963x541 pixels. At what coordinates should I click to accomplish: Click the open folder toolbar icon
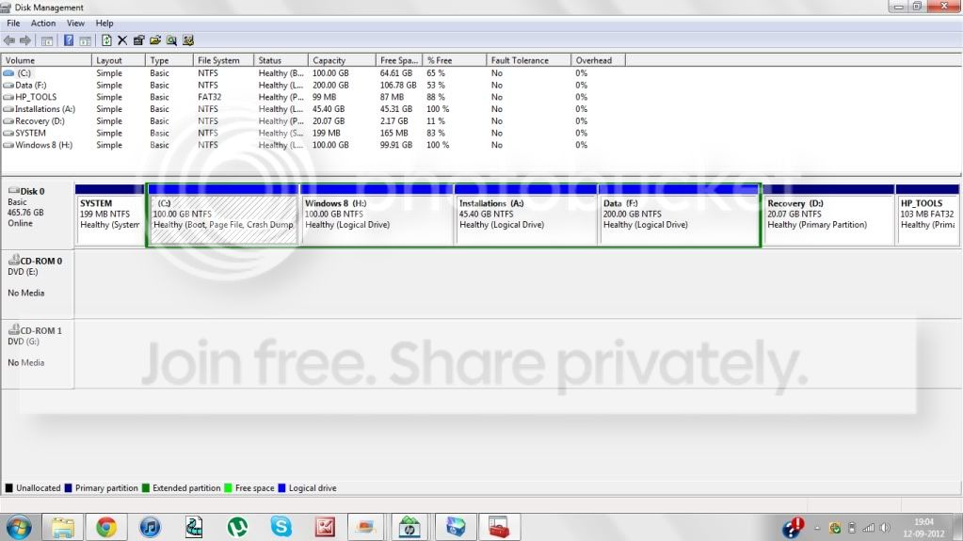(155, 40)
